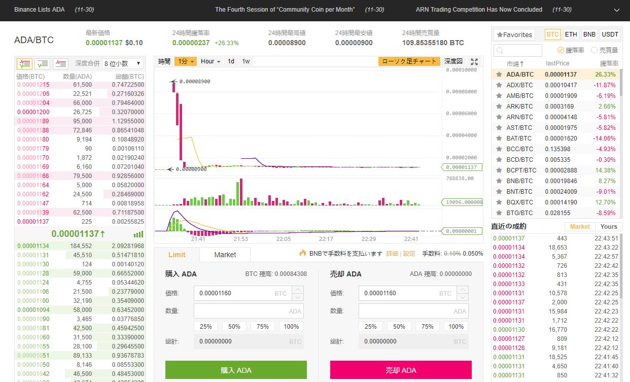Open the 1分 interval dropdown
The height and width of the screenshot is (382, 630).
tap(185, 61)
